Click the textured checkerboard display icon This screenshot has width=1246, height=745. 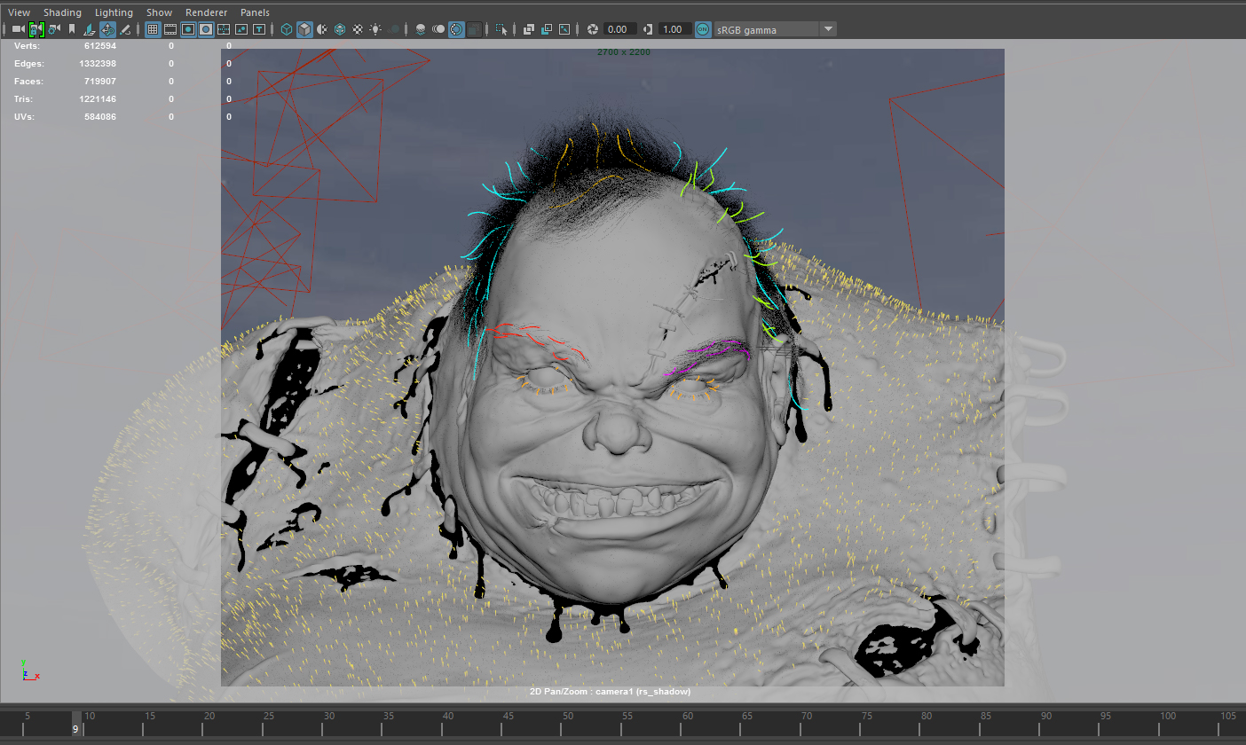[x=358, y=29]
